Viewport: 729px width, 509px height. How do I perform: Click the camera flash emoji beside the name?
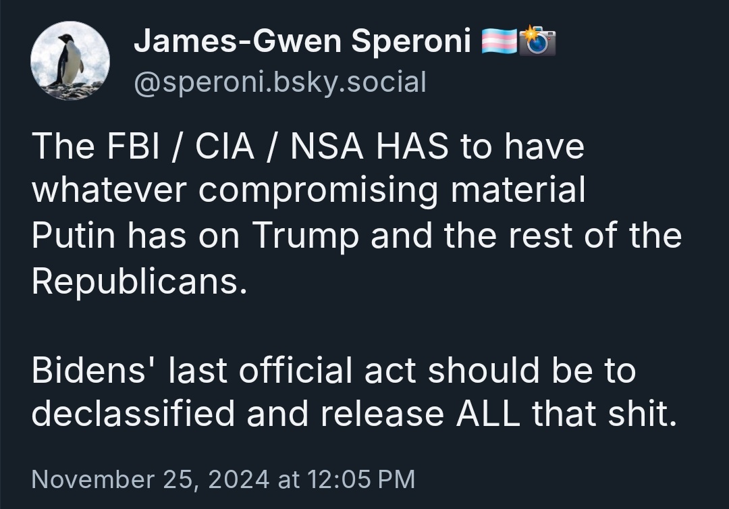click(x=537, y=41)
